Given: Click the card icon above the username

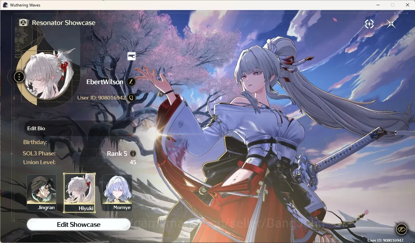Looking at the screenshot, I should click(x=131, y=56).
